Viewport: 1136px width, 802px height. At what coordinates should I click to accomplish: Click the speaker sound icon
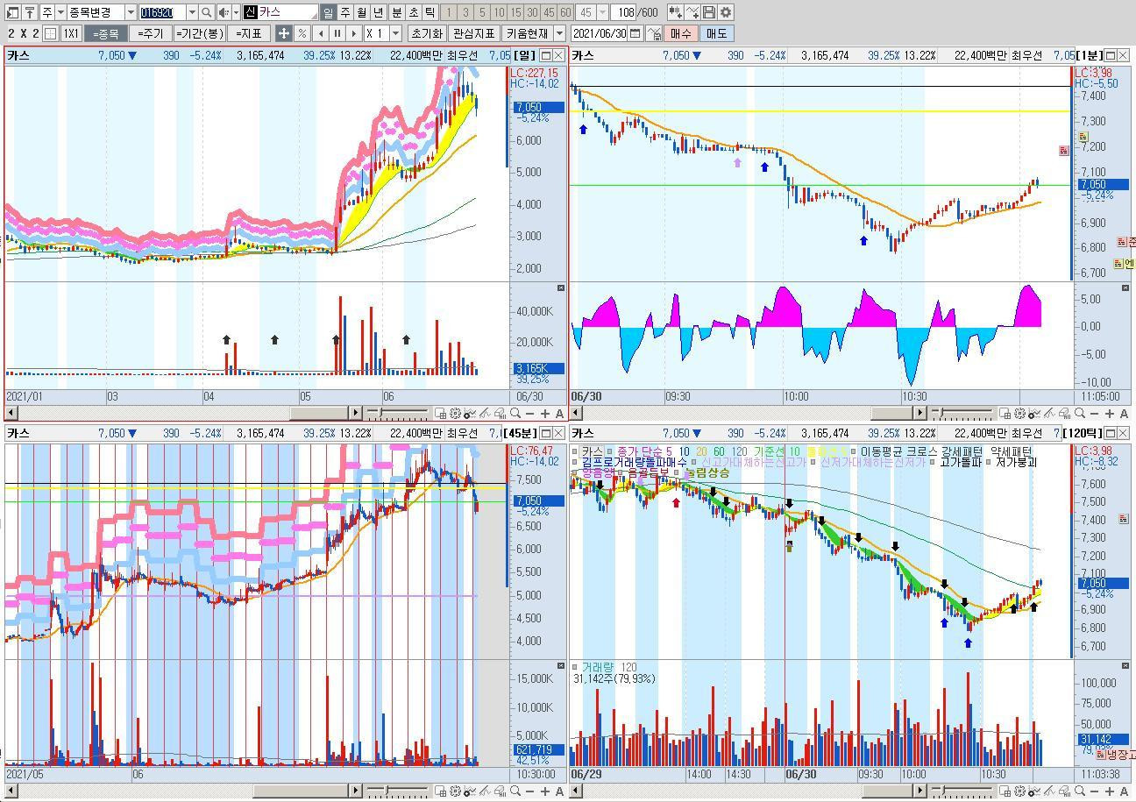[224, 12]
